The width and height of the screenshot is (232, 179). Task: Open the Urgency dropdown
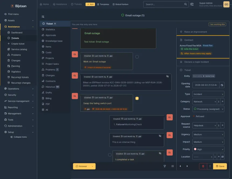point(208,134)
